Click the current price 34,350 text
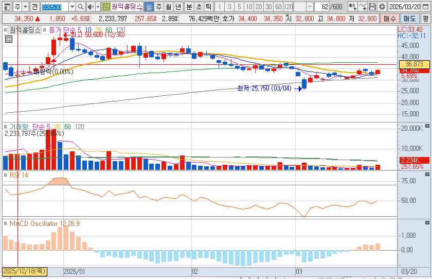 pos(24,19)
